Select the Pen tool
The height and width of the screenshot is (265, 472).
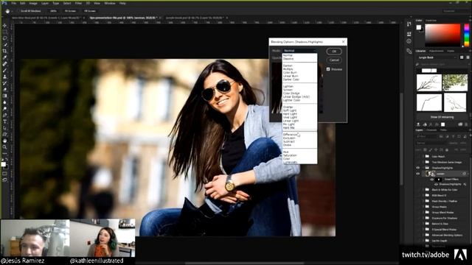[x=5, y=115]
